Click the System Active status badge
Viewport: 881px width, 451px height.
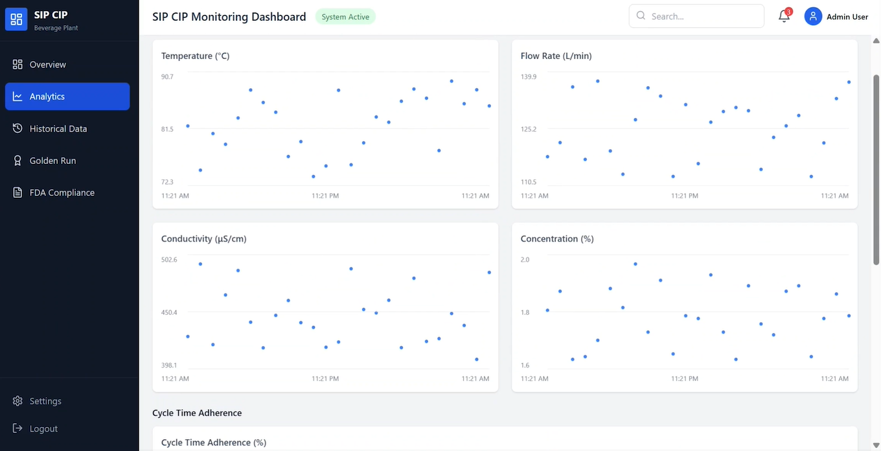pos(345,16)
